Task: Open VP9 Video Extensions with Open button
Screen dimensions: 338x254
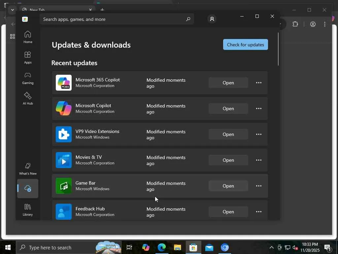Action: (228, 134)
